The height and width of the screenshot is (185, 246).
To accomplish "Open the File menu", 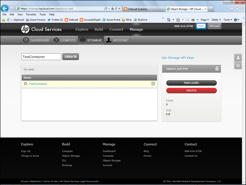I will [x=4, y=15].
